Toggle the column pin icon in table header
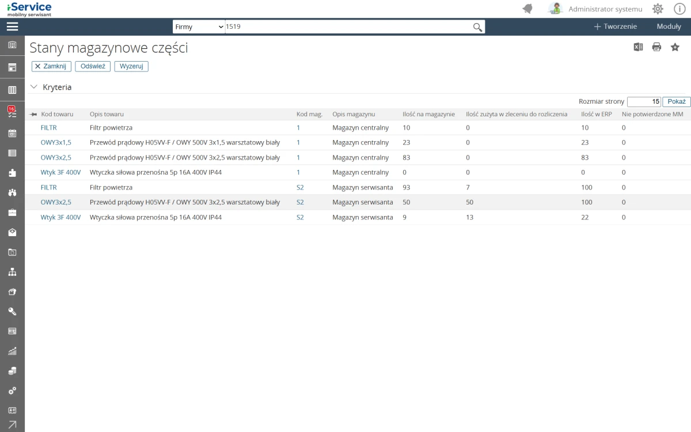Viewport: 691px width, 432px height. point(33,115)
